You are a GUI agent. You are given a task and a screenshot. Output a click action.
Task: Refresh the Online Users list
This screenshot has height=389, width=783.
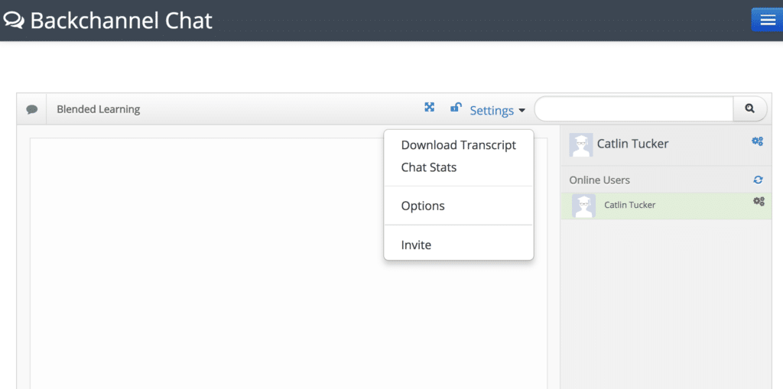[758, 180]
